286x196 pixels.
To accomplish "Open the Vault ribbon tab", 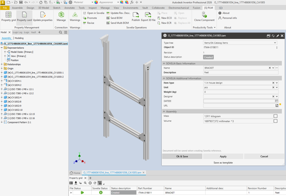I will tap(145, 8).
